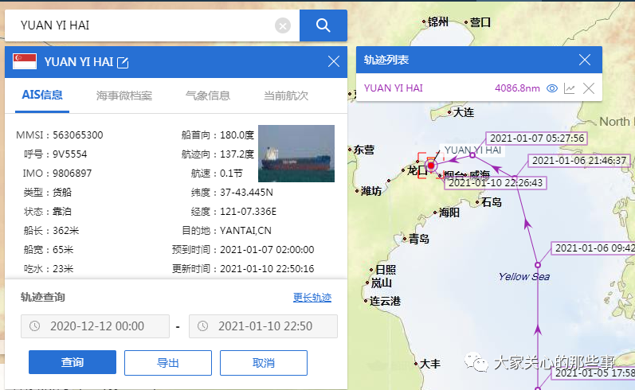Close the YUAN YI HAI ship info panel

(x=334, y=61)
